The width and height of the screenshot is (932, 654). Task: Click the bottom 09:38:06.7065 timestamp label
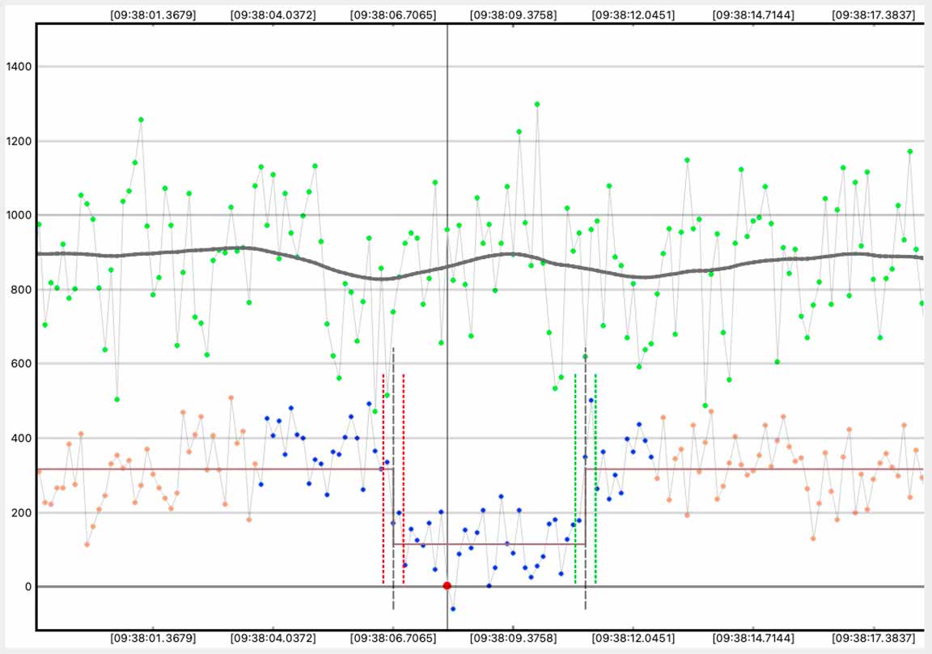click(393, 638)
